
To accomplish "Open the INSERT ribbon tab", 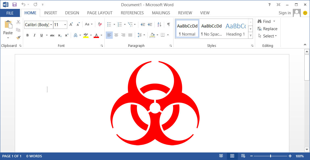I will 50,13.
